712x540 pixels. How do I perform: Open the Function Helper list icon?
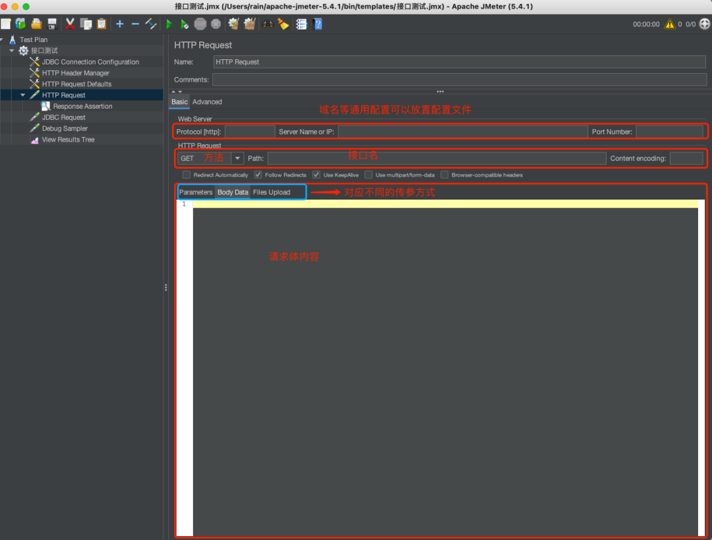(301, 24)
